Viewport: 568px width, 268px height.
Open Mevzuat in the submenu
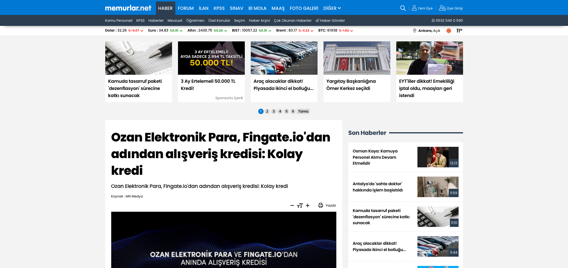(x=175, y=21)
